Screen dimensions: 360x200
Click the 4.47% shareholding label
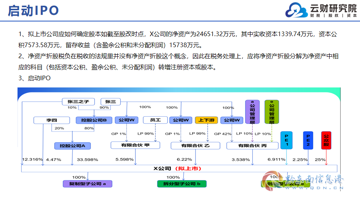click(54, 160)
